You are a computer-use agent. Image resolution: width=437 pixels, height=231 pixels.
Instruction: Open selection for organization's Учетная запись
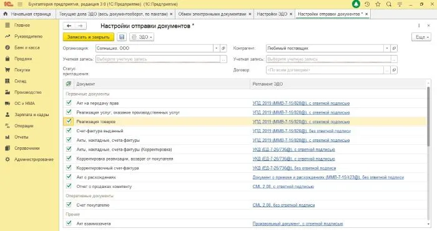click(223, 59)
